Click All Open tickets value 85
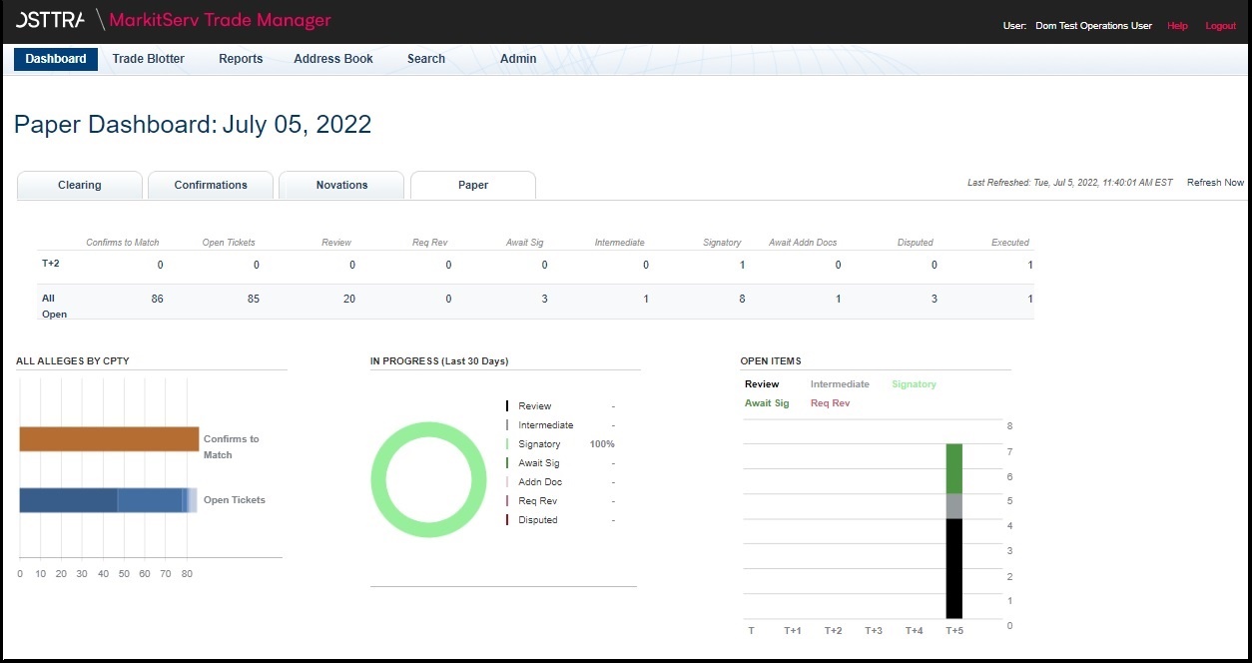 pyautogui.click(x=254, y=300)
